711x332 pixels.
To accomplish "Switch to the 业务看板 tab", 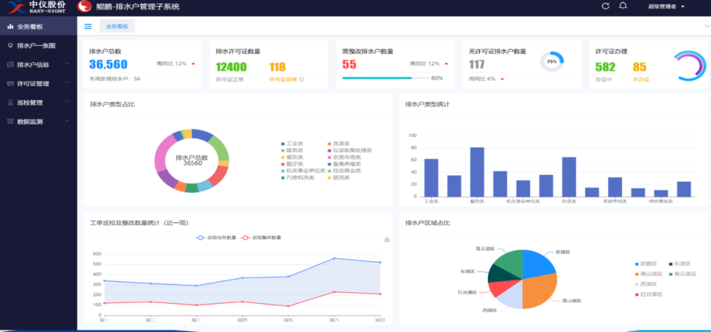I will point(117,26).
